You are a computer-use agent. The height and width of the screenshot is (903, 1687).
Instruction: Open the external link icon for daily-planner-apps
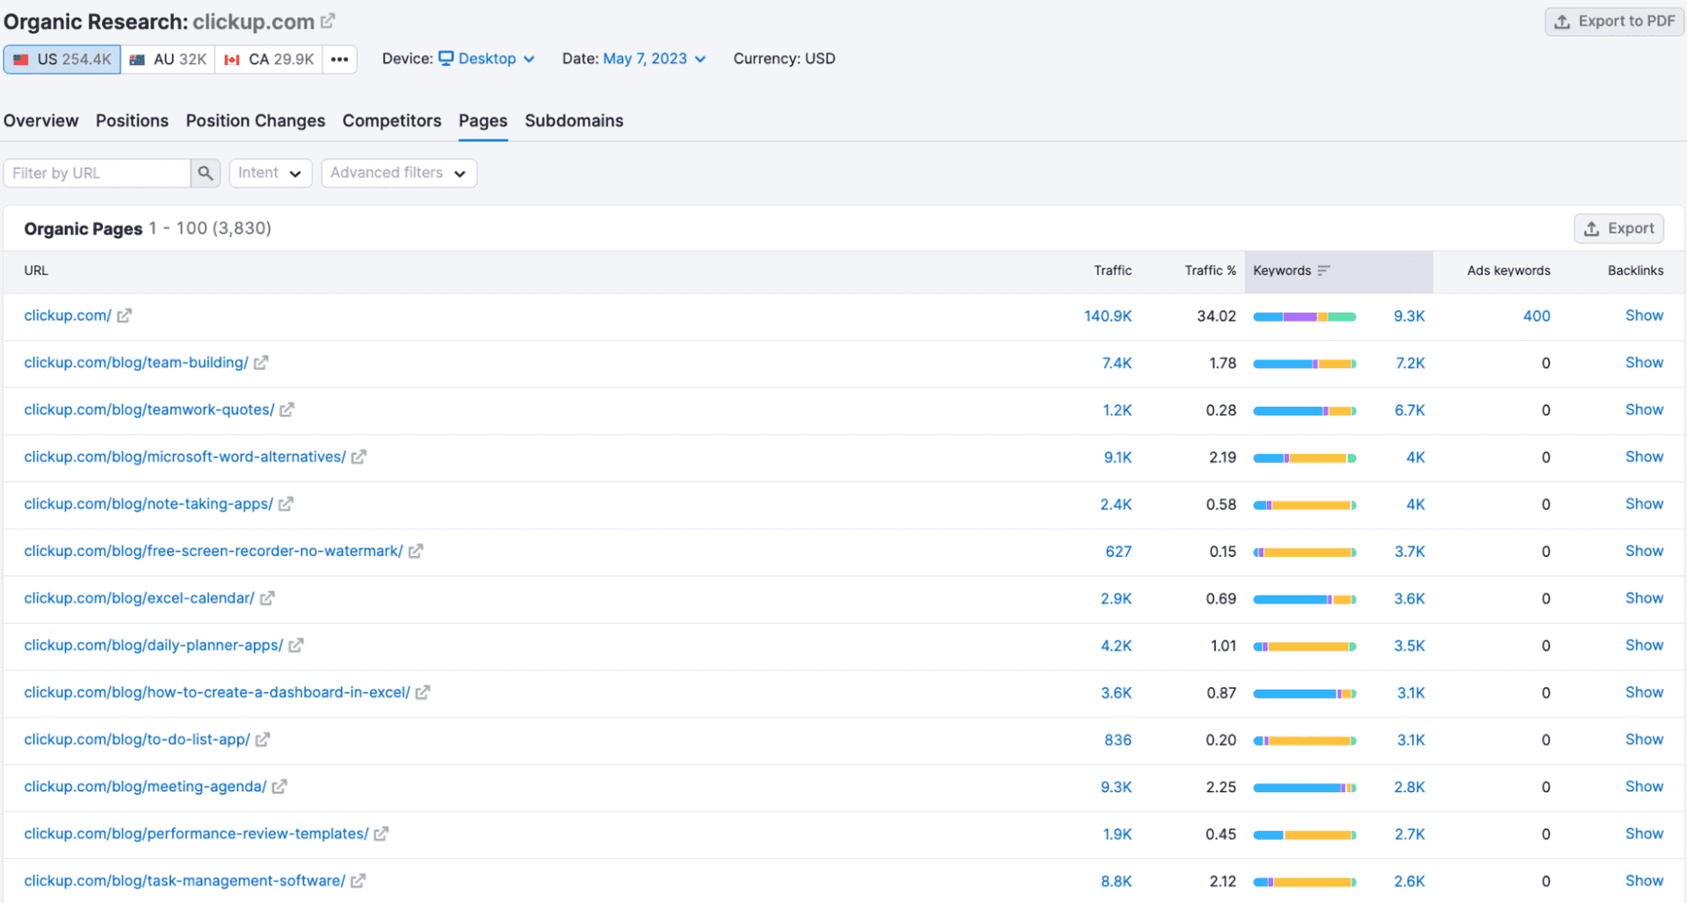[296, 646]
